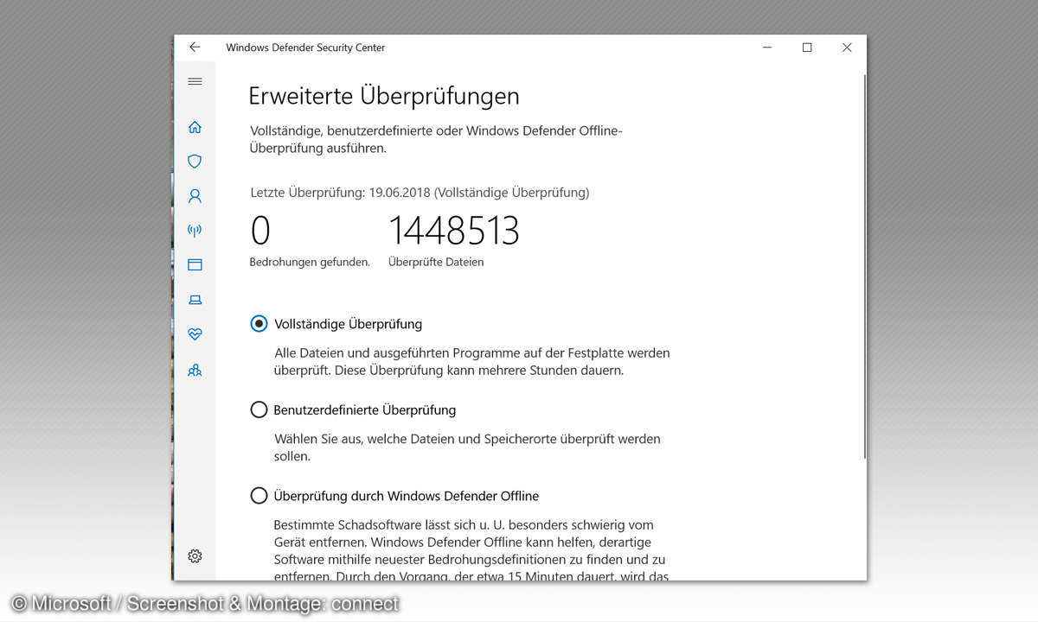The image size is (1038, 622).
Task: Open Account protection person icon
Action: pyautogui.click(x=195, y=196)
